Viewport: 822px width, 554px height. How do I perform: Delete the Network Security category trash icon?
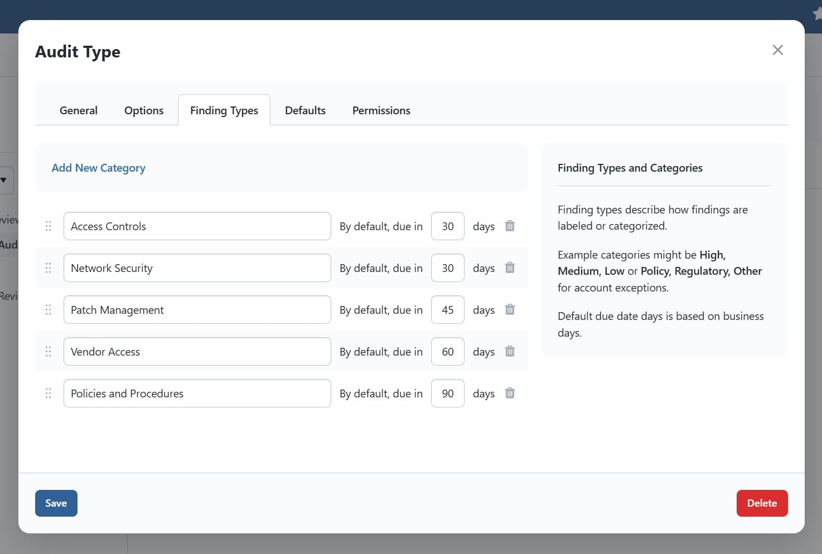pos(510,268)
